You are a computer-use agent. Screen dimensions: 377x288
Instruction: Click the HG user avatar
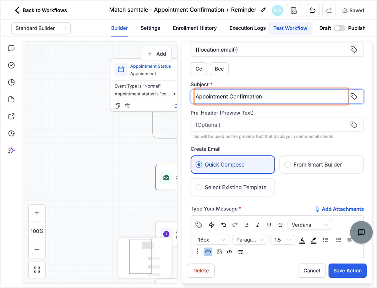point(277,10)
